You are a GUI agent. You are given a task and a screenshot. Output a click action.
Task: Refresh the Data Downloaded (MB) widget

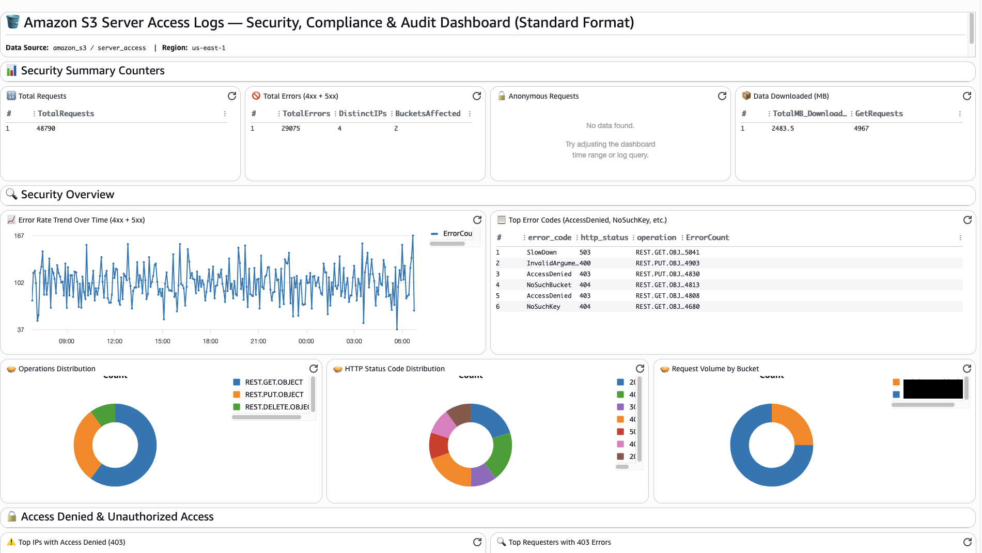click(967, 96)
